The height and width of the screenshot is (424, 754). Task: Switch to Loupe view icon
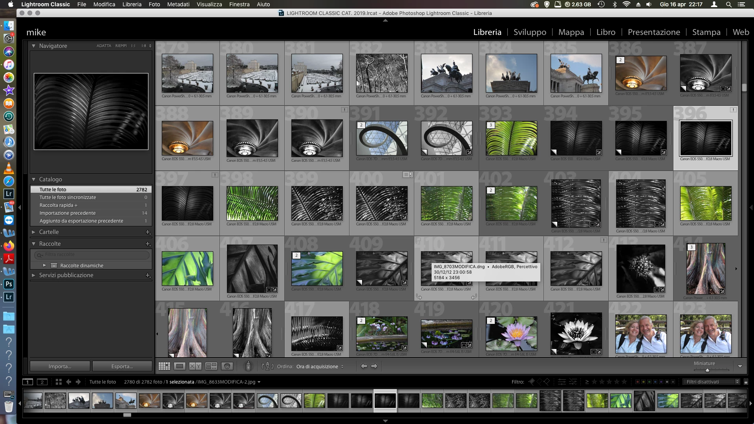[x=180, y=366]
